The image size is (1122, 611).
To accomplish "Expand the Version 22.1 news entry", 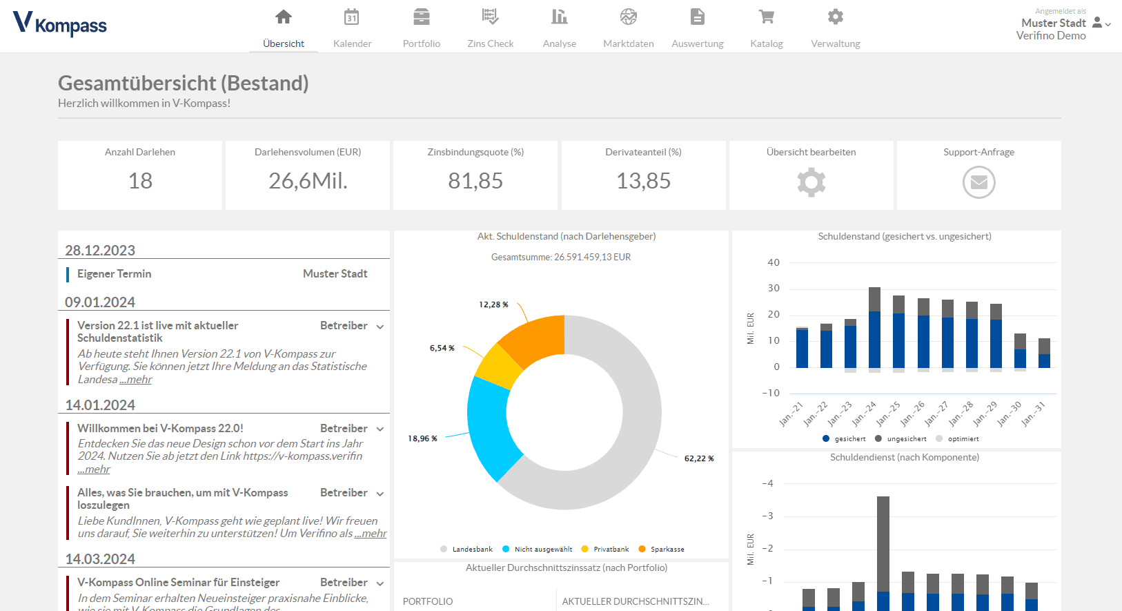I will (380, 327).
